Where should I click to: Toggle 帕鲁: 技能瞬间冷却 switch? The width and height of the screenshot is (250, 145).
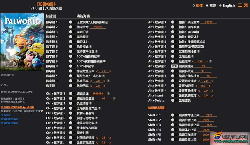click(x=174, y=42)
